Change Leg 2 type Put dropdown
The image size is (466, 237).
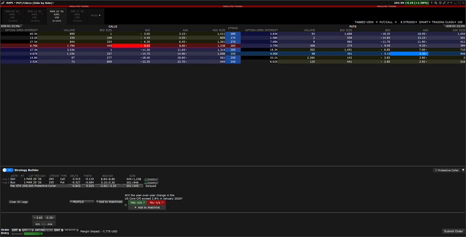(64, 182)
